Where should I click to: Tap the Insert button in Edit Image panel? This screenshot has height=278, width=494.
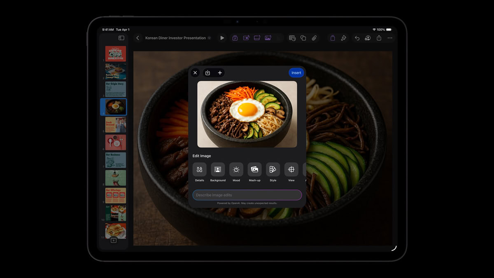[x=296, y=72]
